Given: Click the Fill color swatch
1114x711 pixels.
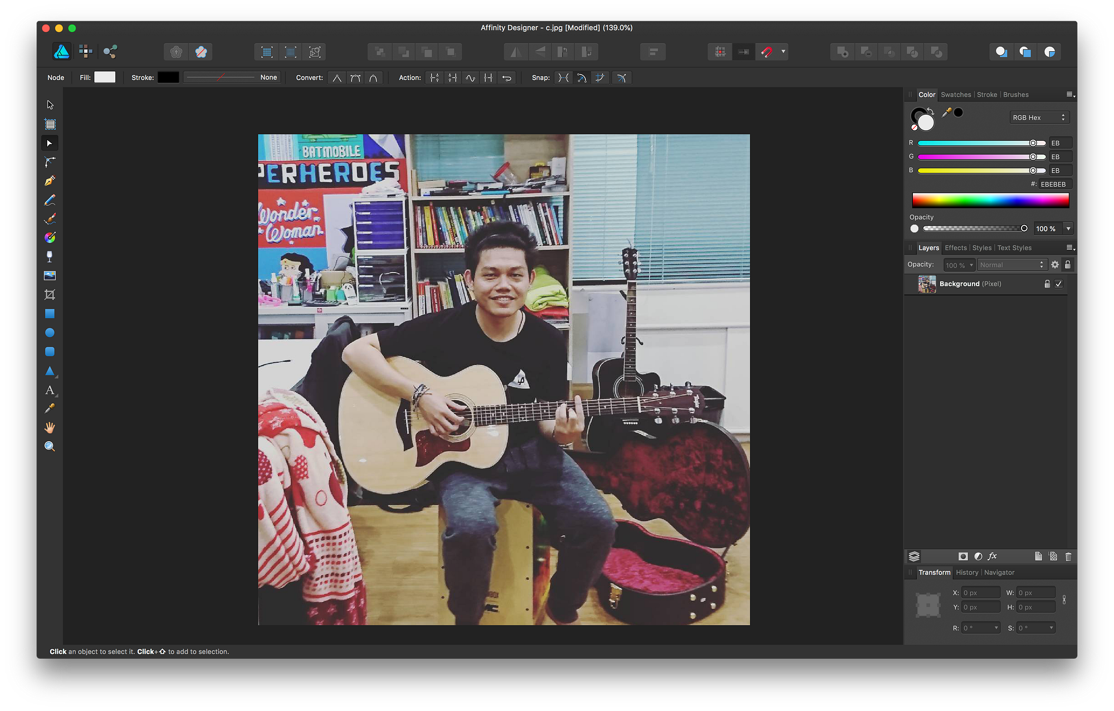Looking at the screenshot, I should pyautogui.click(x=105, y=77).
